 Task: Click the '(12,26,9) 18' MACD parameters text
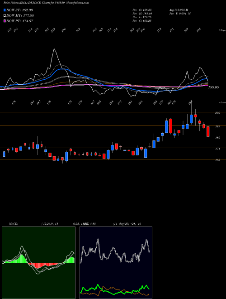(50, 224)
